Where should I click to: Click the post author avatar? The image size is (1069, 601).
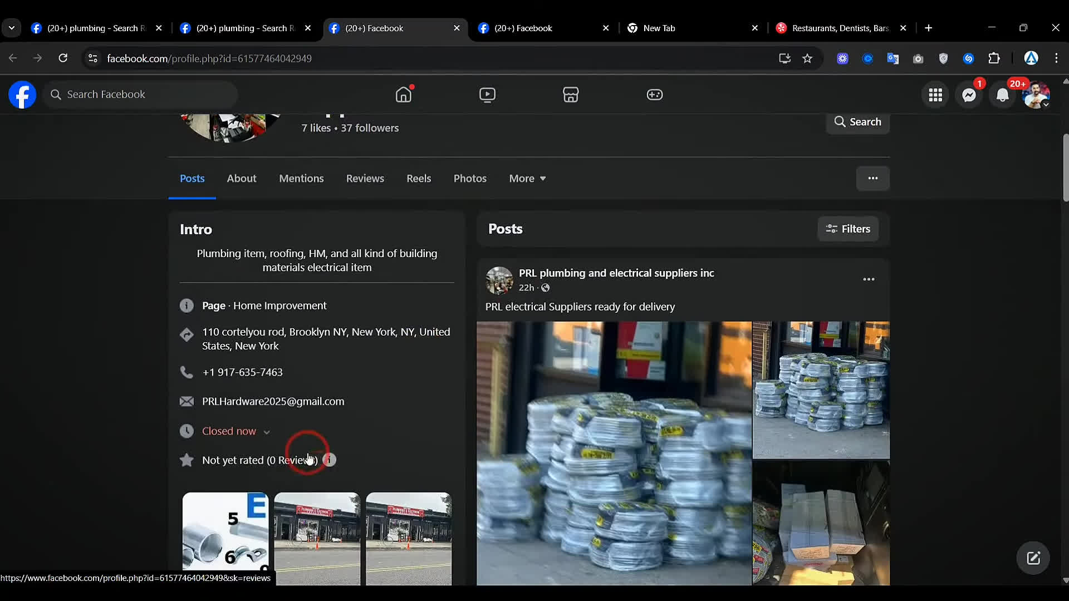(x=499, y=280)
